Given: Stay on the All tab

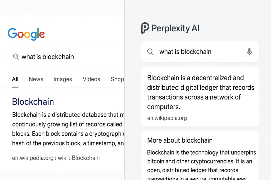Looking at the screenshot, I should point(15,79).
